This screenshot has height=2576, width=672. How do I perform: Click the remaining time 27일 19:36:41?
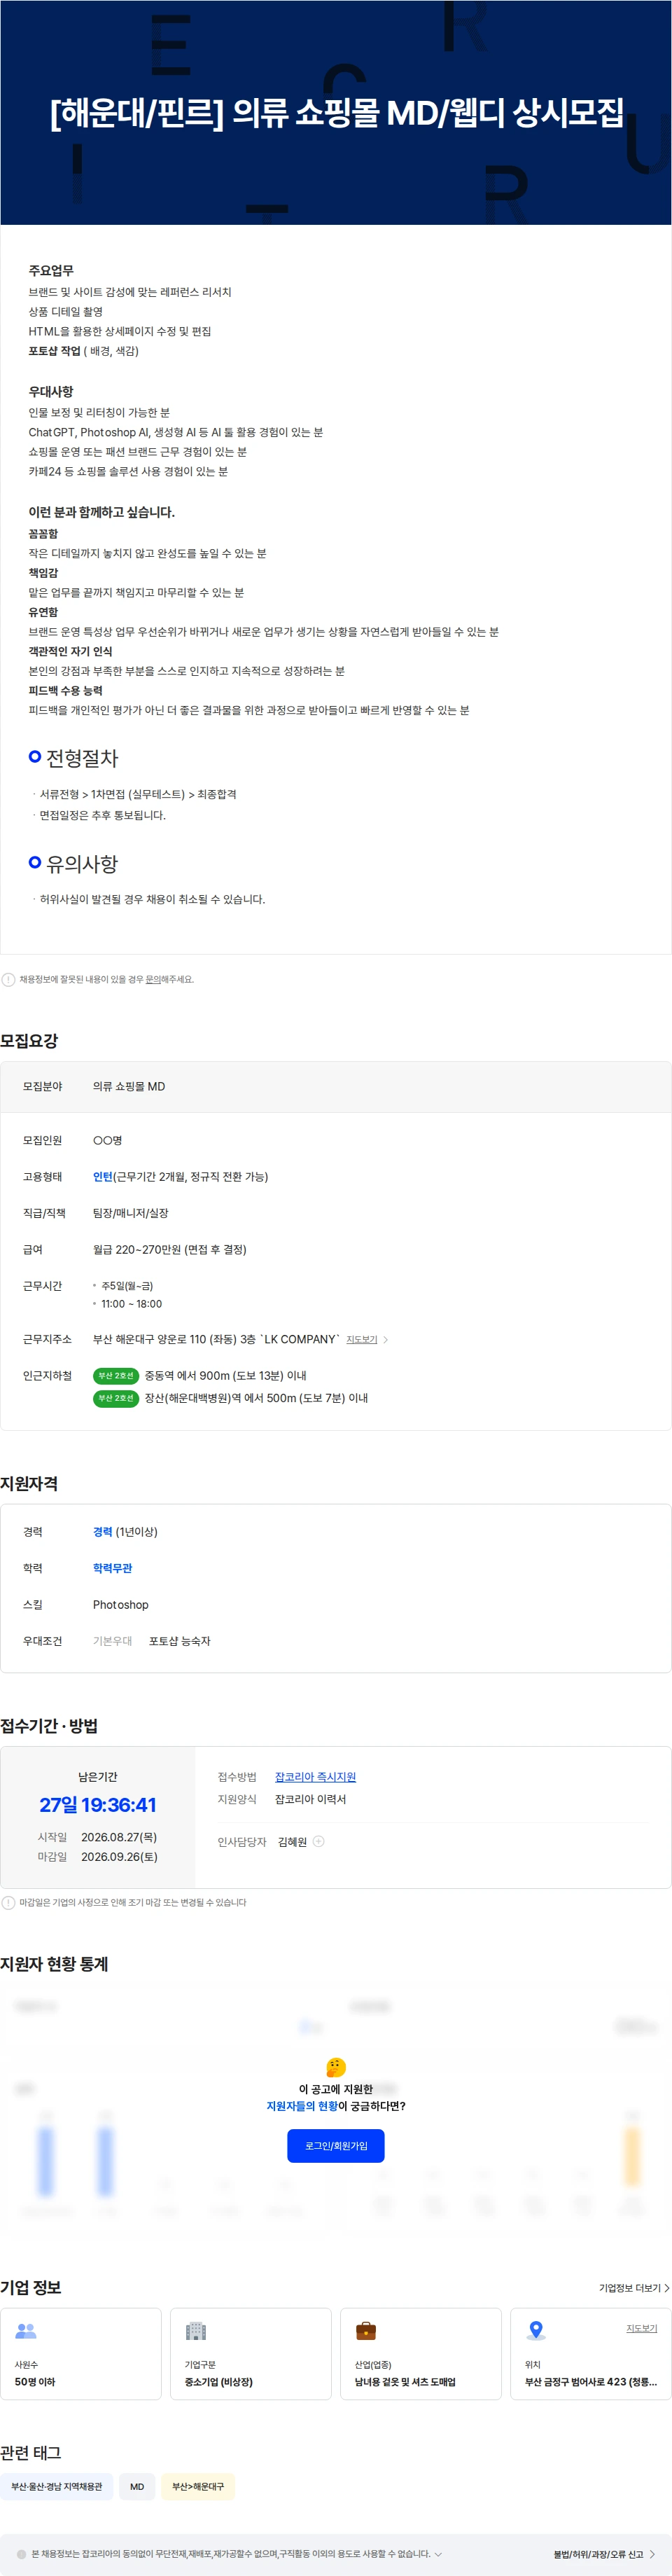tap(98, 1805)
